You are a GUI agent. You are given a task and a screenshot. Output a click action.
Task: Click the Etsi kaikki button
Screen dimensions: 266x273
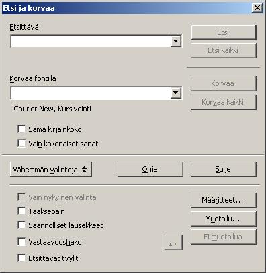pyautogui.click(x=224, y=50)
